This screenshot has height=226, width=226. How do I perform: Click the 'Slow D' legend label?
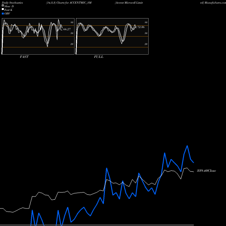tap(9, 6)
